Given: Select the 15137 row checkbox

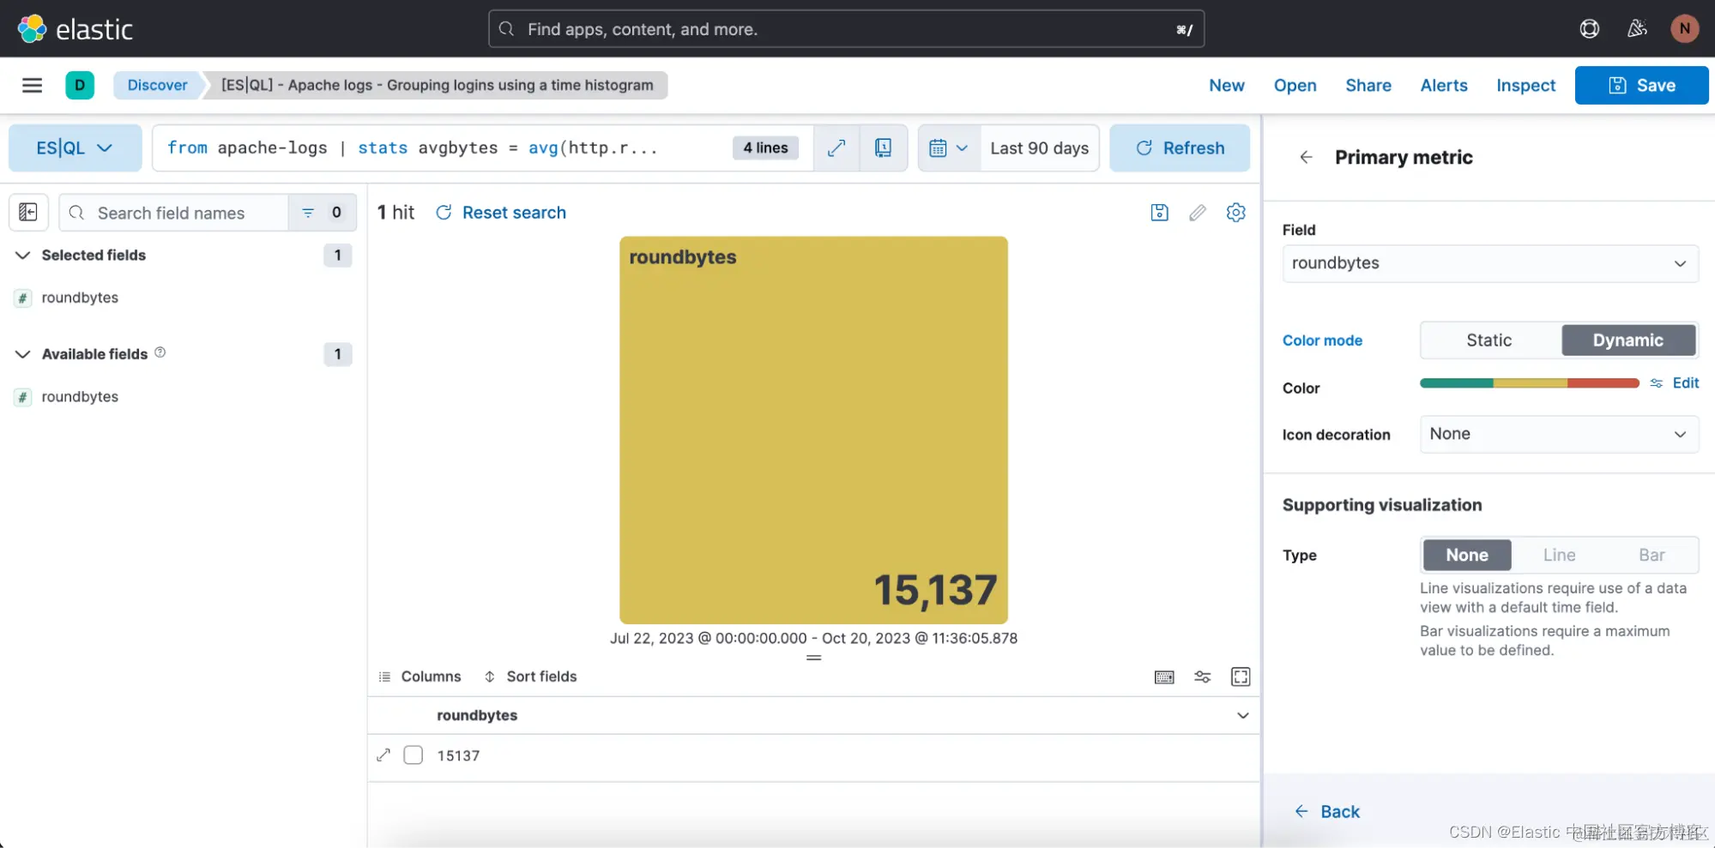Looking at the screenshot, I should [414, 755].
